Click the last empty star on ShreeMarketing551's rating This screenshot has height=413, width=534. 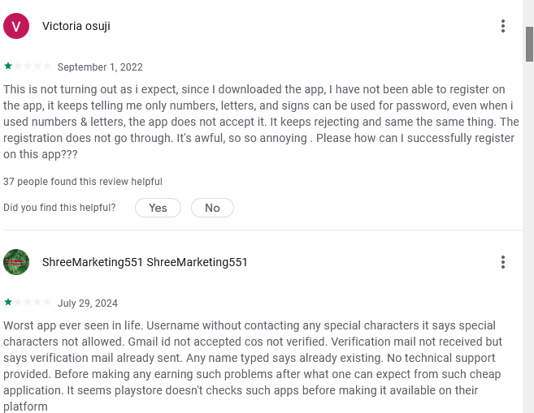[47, 302]
